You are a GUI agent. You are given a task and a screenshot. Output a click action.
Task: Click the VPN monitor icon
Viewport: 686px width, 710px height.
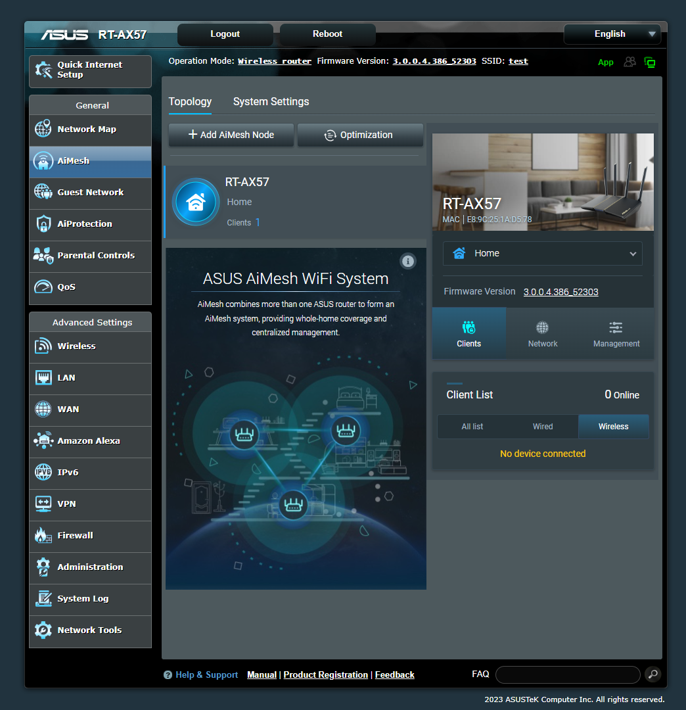[x=43, y=504]
